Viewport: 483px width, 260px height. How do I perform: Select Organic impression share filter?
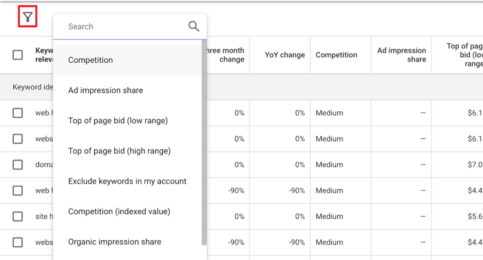[x=127, y=242]
